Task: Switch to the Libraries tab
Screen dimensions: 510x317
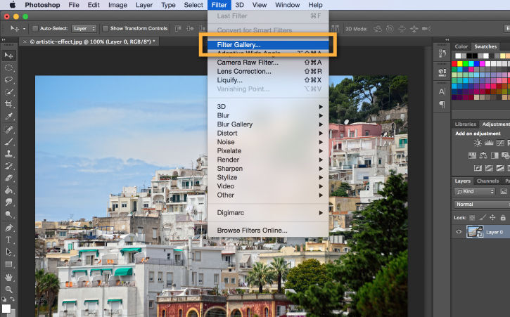Action: [x=465, y=124]
